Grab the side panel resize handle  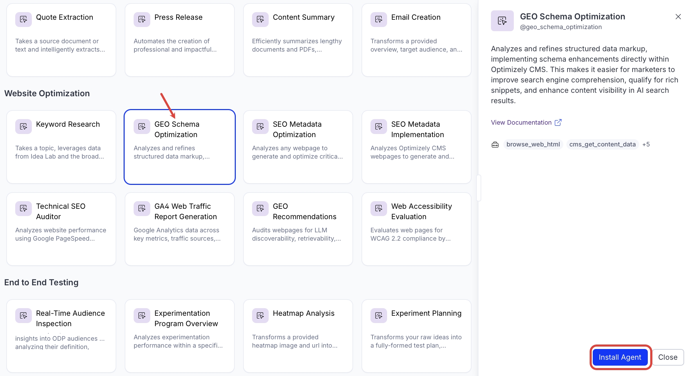click(x=478, y=188)
